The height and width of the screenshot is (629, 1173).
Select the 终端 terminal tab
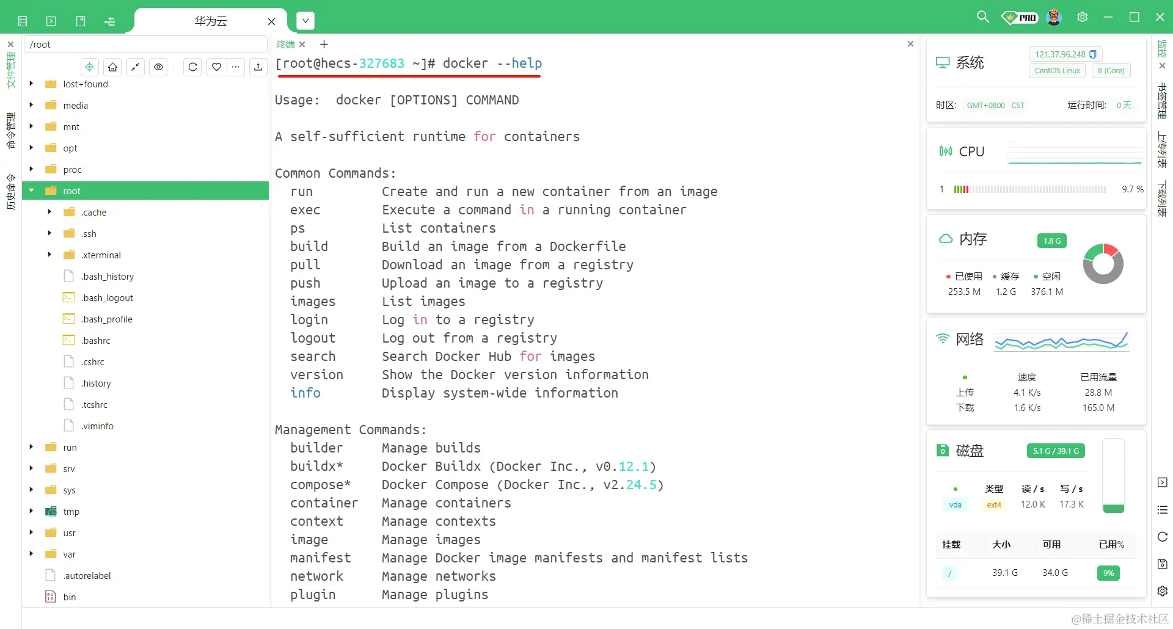point(285,45)
